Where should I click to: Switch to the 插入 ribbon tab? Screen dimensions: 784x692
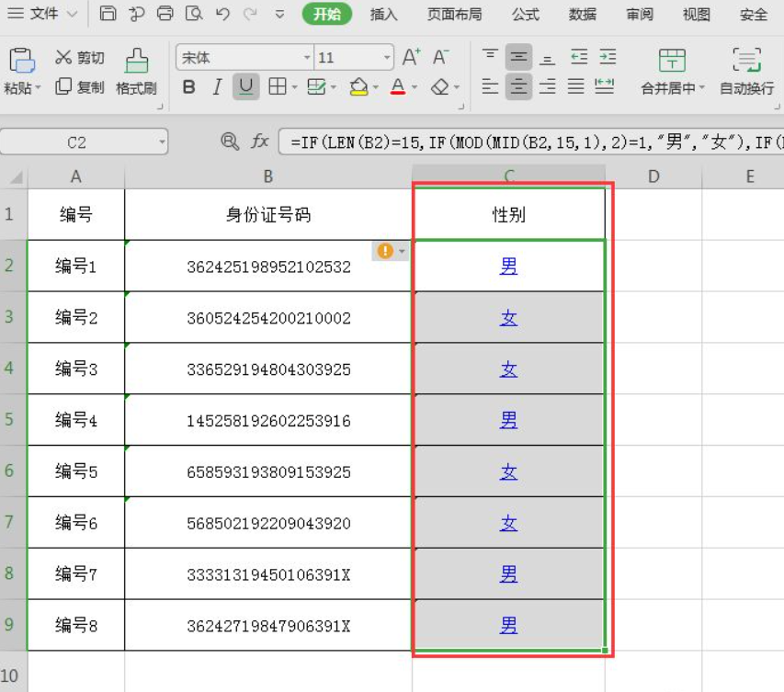click(x=382, y=15)
